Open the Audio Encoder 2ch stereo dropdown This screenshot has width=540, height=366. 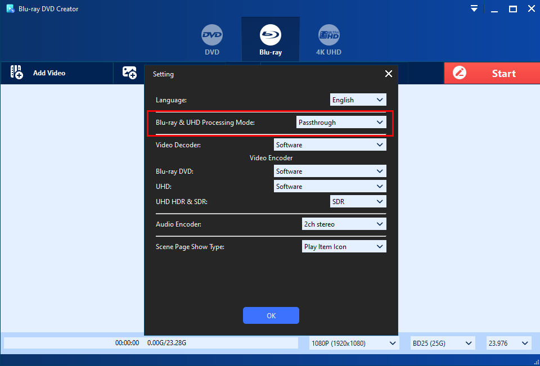[x=344, y=224]
